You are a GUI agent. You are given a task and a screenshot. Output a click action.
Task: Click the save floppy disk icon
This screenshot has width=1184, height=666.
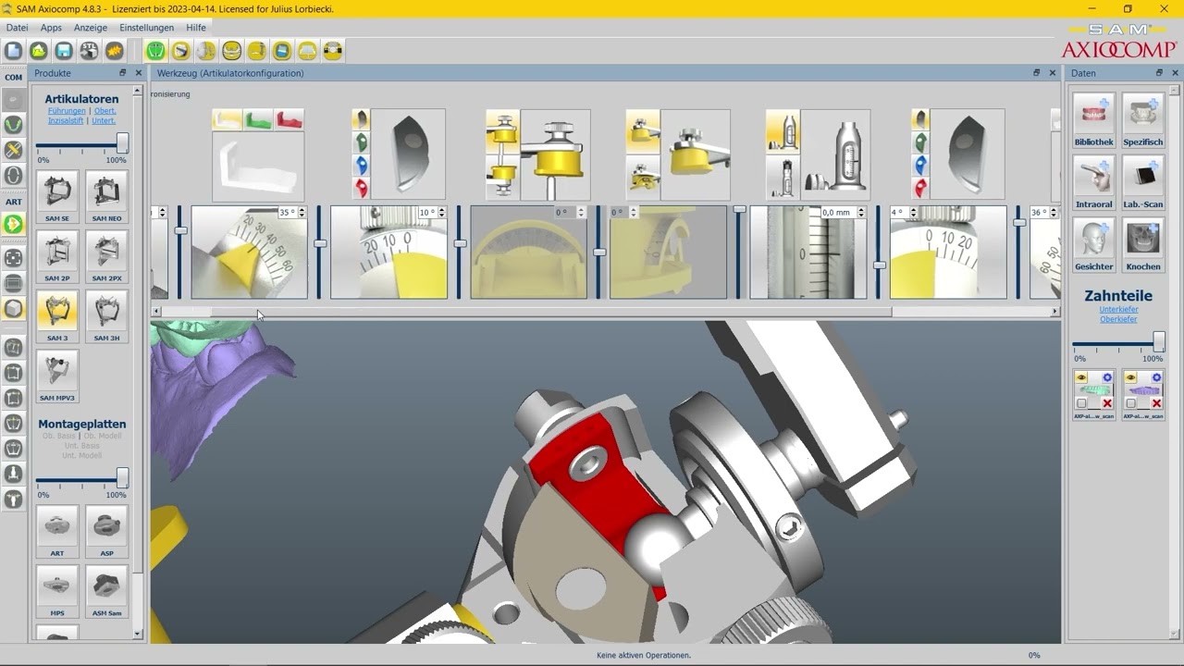pos(64,51)
